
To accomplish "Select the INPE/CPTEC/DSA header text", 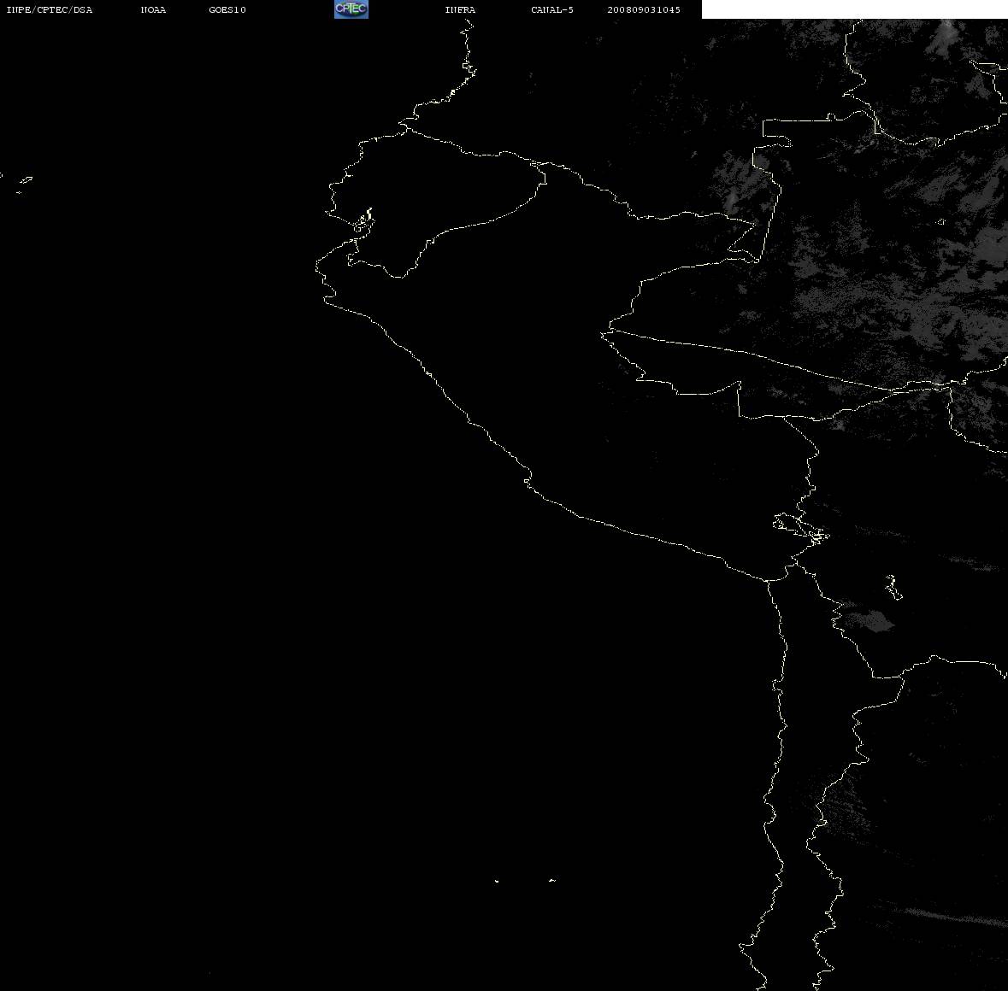I will coord(50,9).
